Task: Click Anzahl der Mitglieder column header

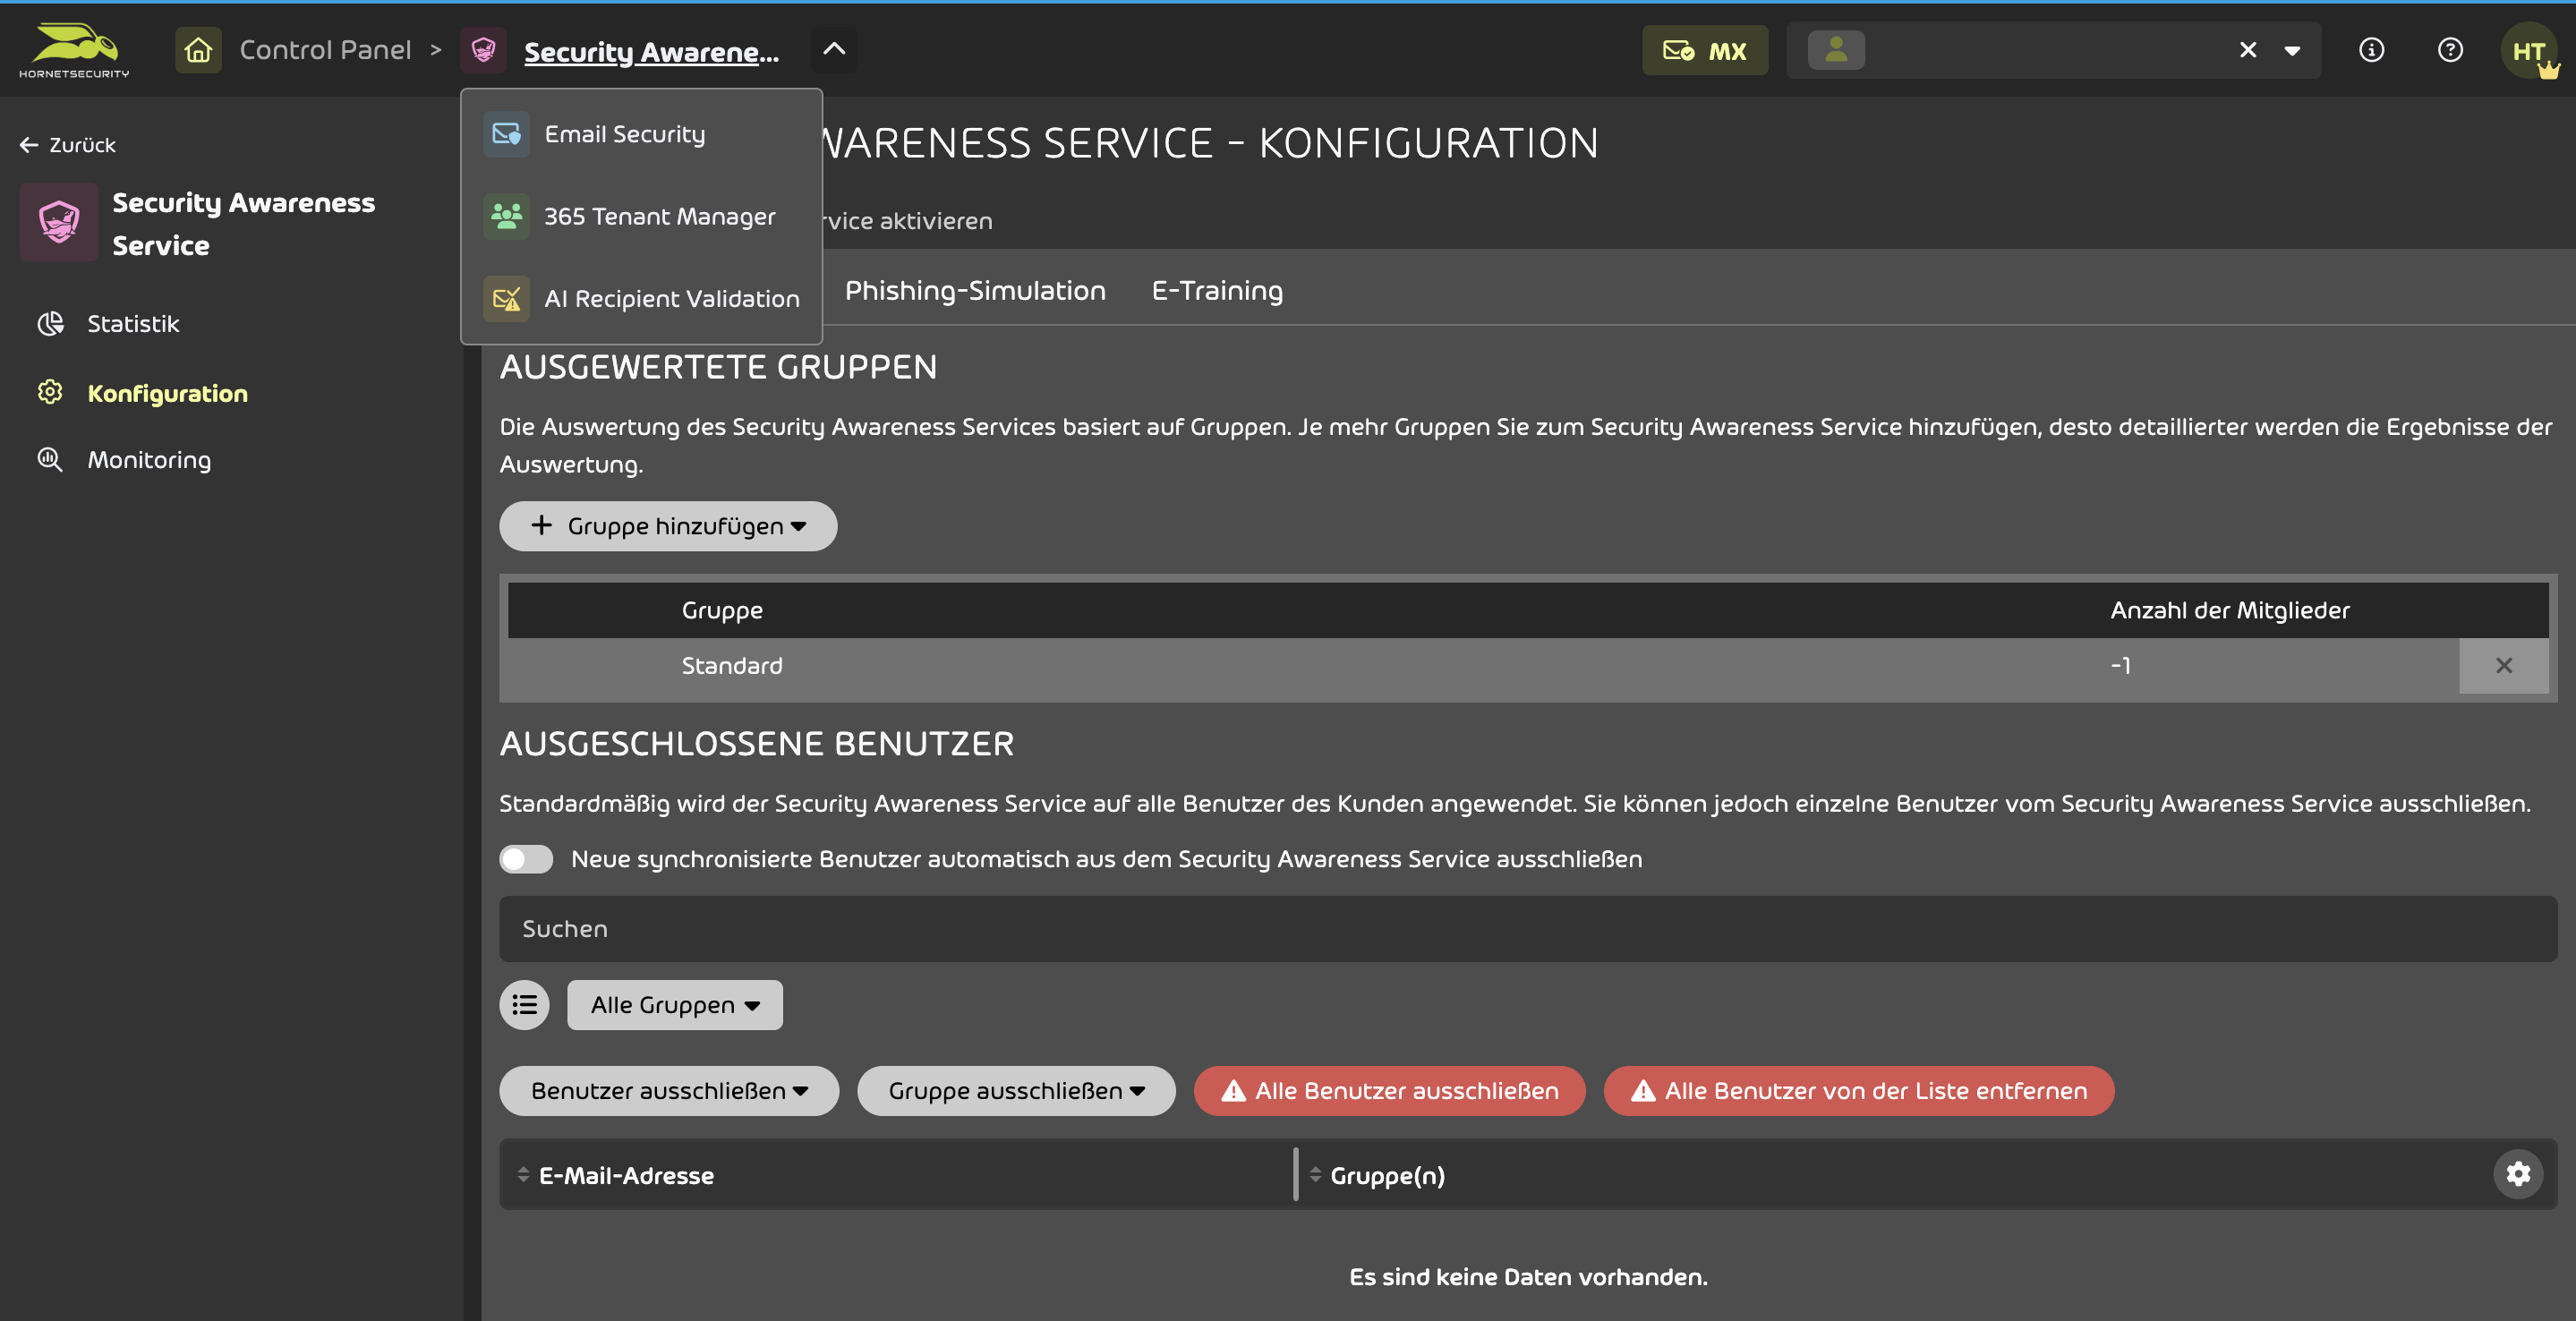Action: pos(2229,610)
